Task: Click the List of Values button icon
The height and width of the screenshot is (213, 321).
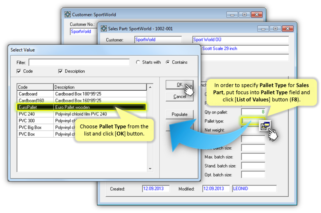Action: click(x=265, y=126)
